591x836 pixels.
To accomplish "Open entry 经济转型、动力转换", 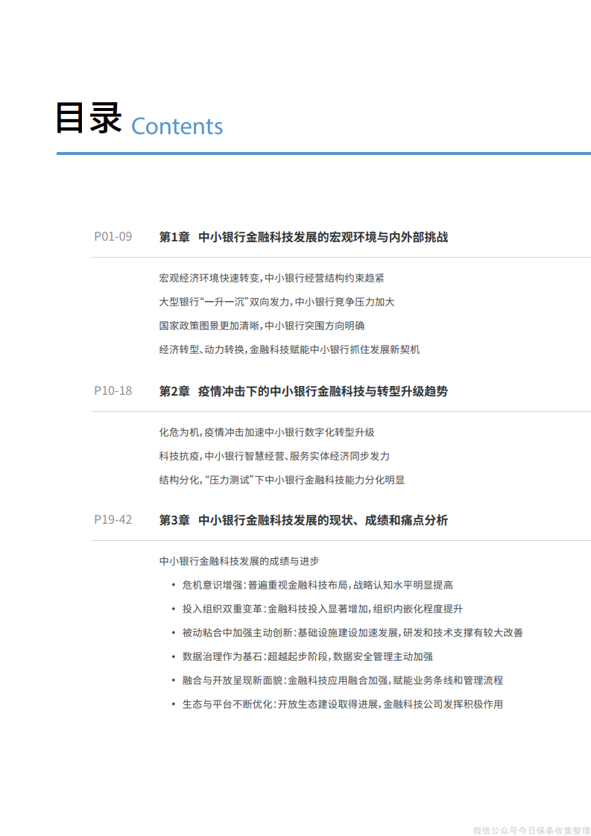I will [x=289, y=349].
